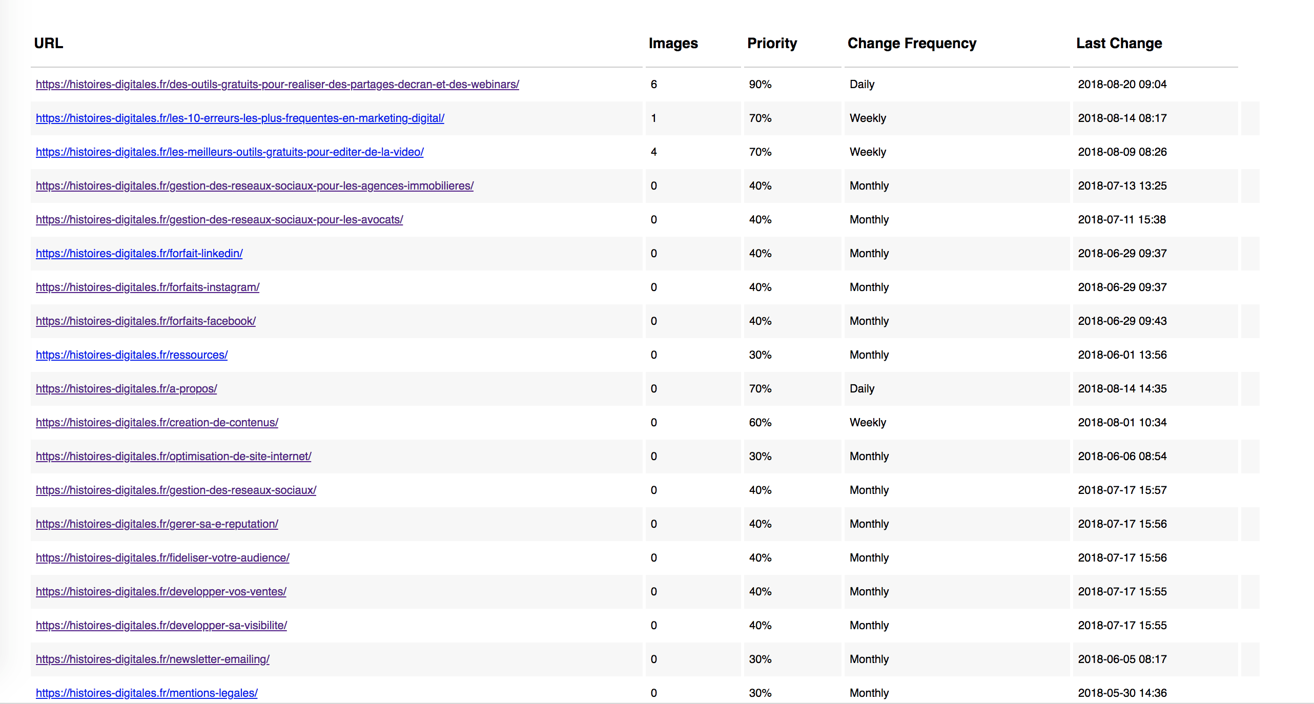The width and height of the screenshot is (1314, 704).
Task: Go to the developper-vos-ventes link
Action: point(161,591)
